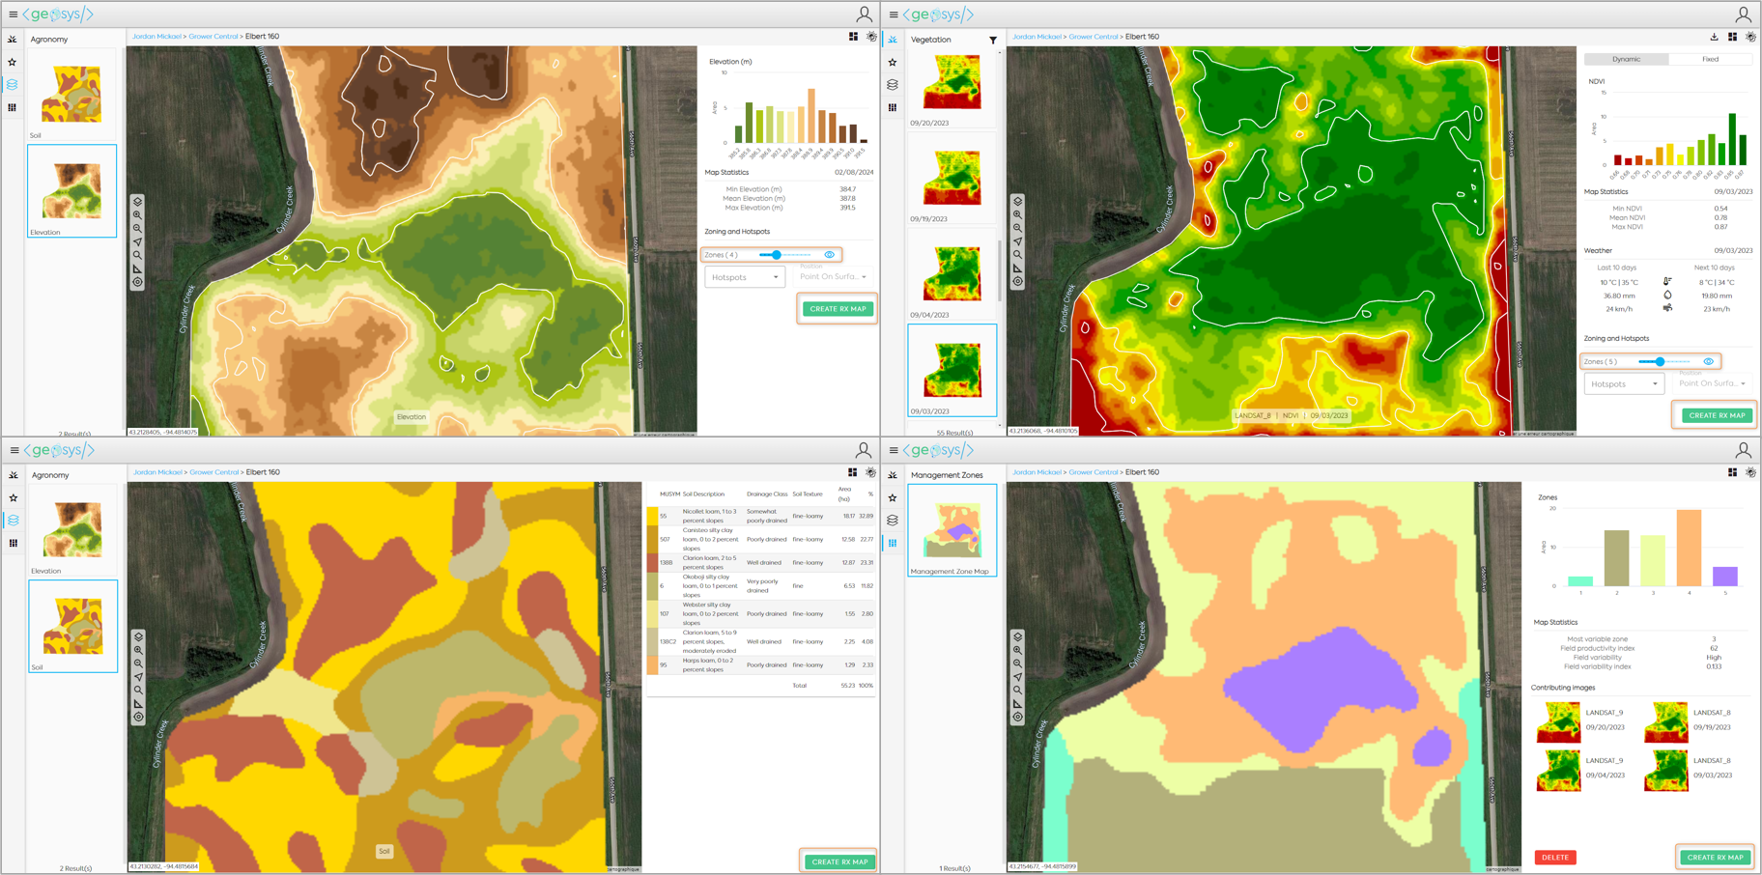Click the download icon in NDVI panel
The height and width of the screenshot is (875, 1762).
[x=1714, y=38]
